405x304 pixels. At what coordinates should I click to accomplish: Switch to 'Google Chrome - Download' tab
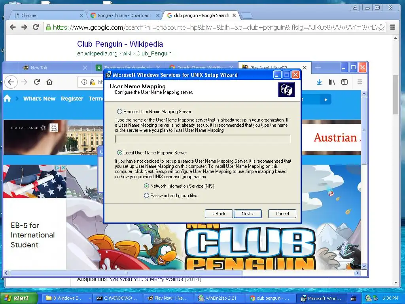(x=125, y=15)
